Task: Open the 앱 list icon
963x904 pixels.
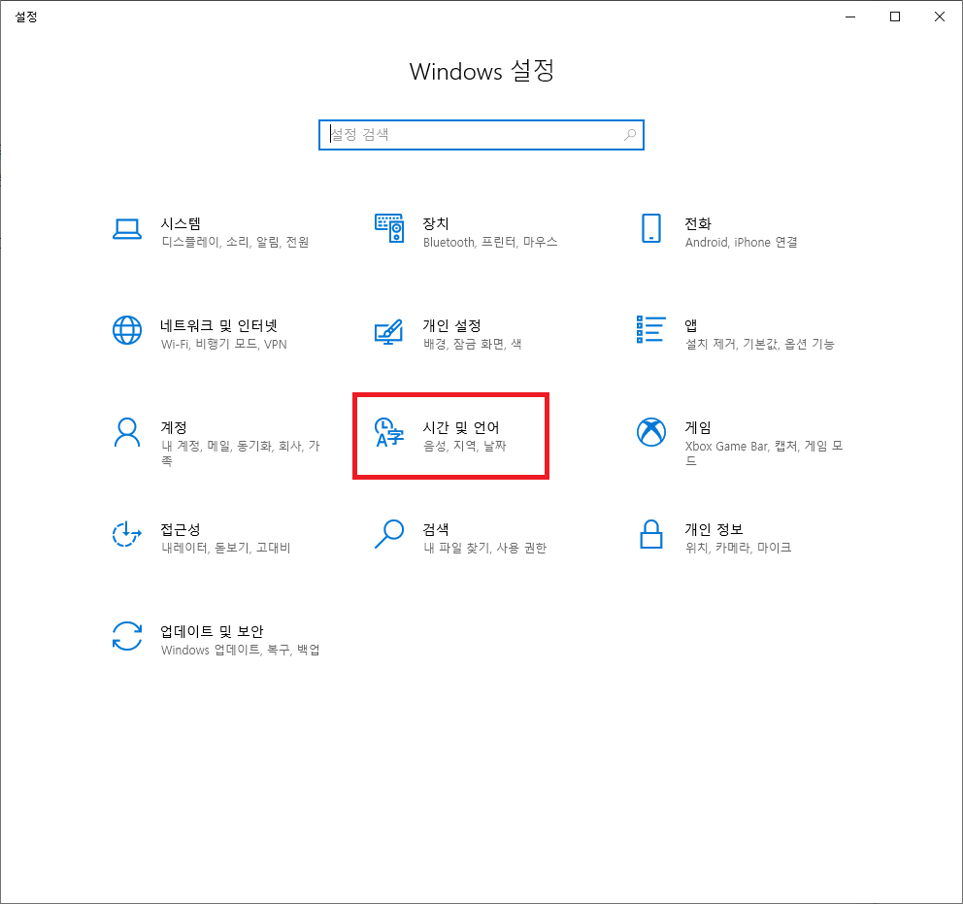Action: click(651, 329)
